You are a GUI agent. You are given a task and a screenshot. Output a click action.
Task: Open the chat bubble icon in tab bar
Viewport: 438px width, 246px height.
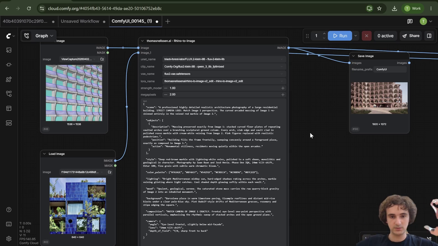(410, 21)
